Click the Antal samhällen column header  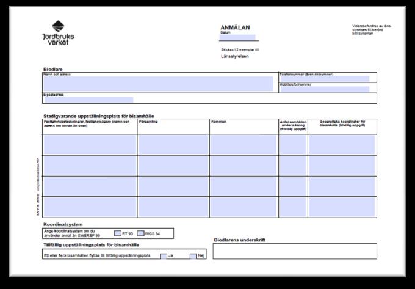(x=294, y=126)
